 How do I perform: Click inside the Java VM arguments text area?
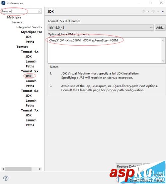[105, 51]
